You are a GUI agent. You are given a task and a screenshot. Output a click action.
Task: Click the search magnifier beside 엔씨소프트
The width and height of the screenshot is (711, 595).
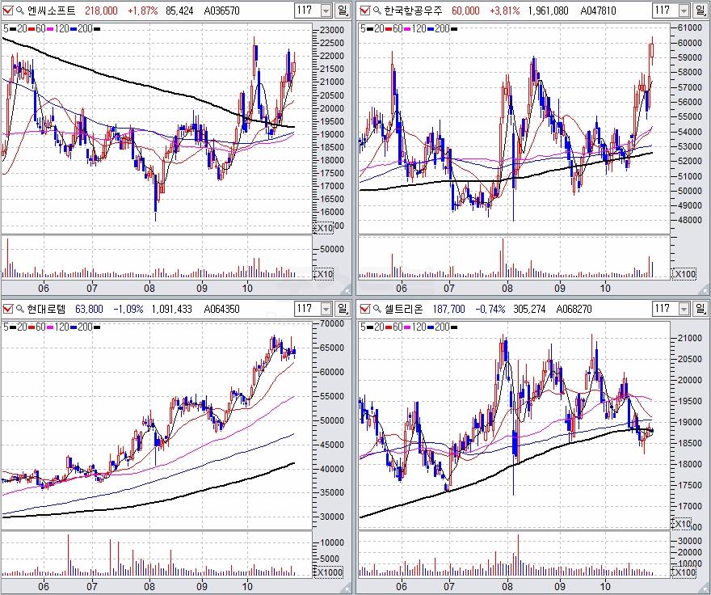pos(20,11)
